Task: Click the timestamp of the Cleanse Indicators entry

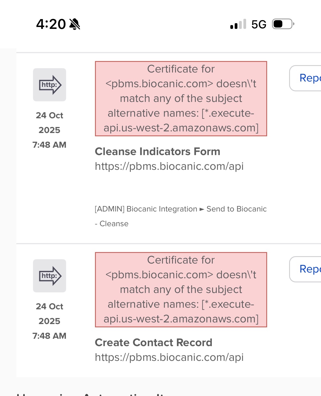Action: point(49,130)
